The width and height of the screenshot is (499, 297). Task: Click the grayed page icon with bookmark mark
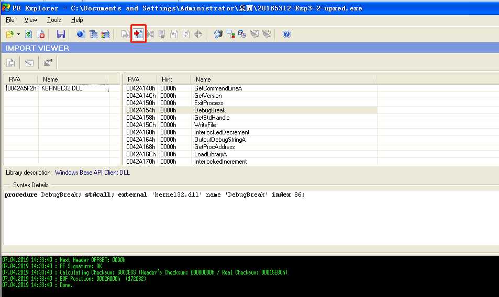click(162, 34)
